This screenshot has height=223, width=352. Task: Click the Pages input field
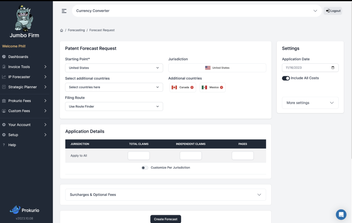pyautogui.click(x=243, y=156)
